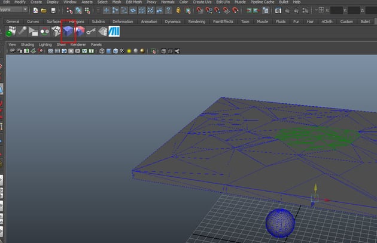Click the blue striped logo shelf icon

(114, 32)
